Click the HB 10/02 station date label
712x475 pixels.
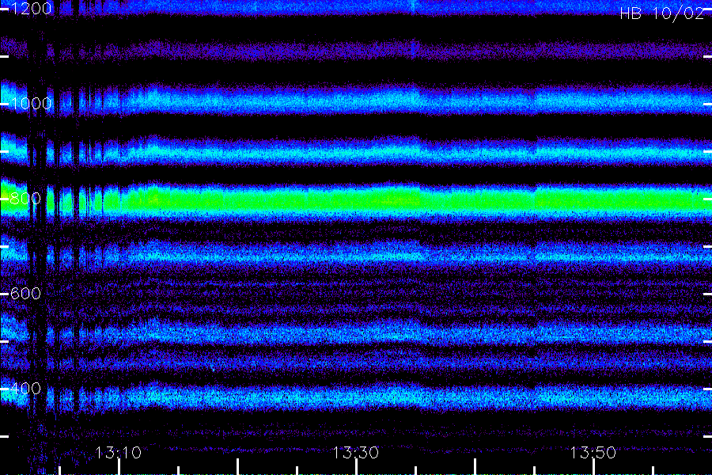661,13
